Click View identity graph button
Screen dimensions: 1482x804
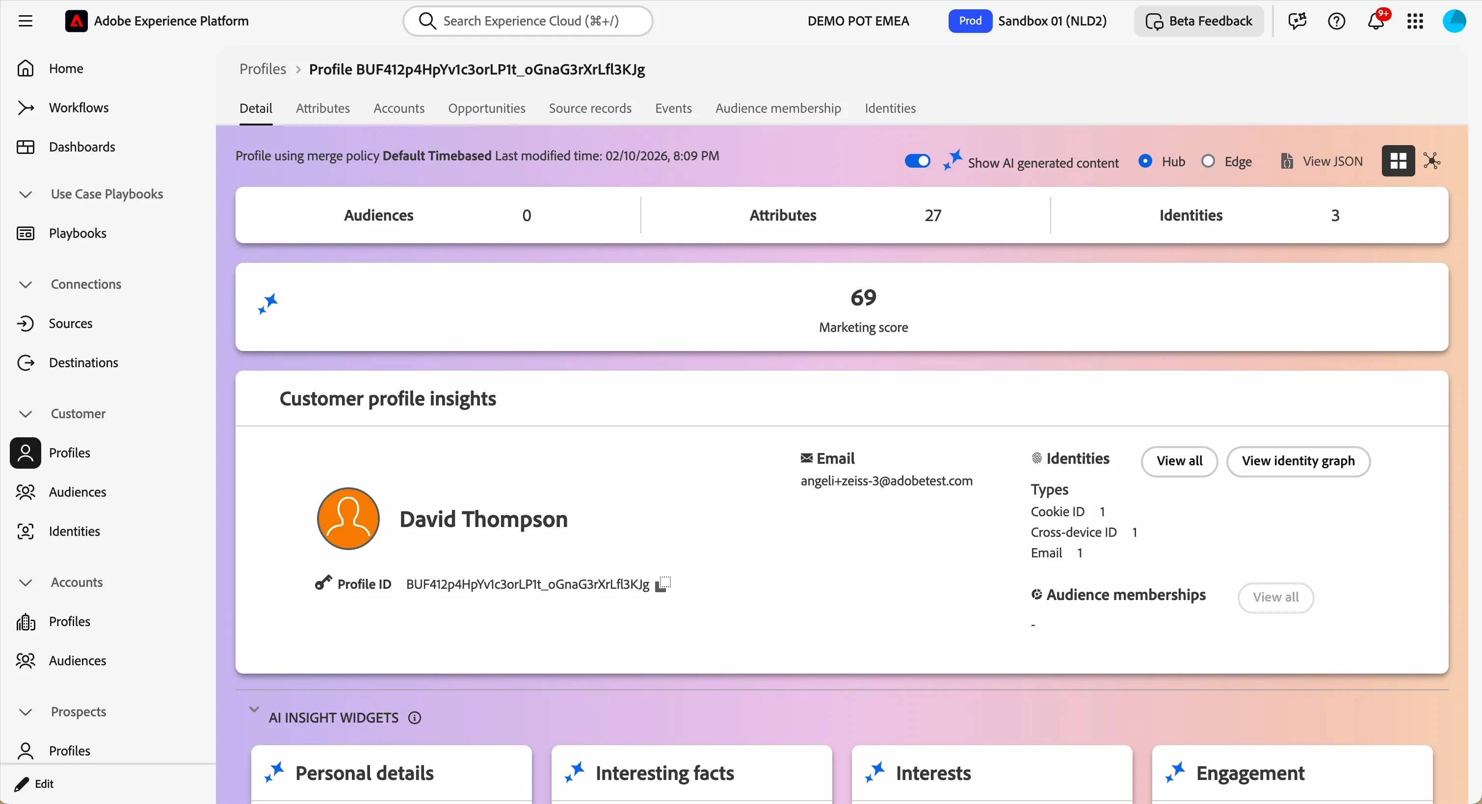[x=1298, y=461]
